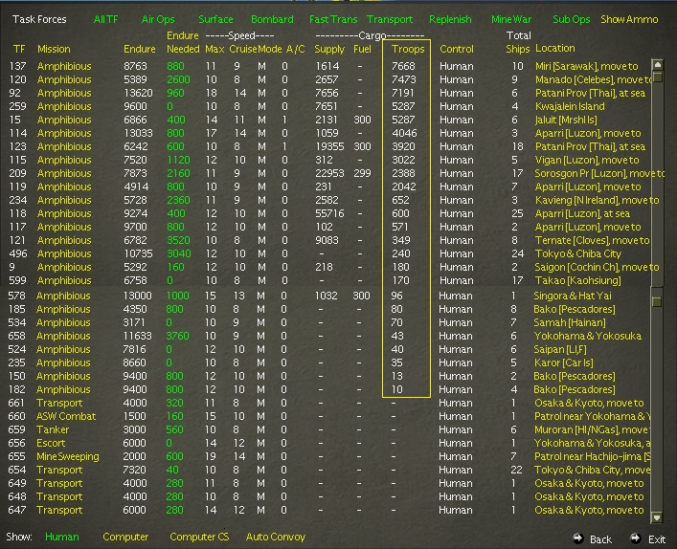Filter by Sub Ops task forces
Screen dimensions: 677x549
[x=572, y=19]
